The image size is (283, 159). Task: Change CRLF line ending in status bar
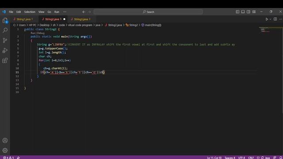(251, 158)
